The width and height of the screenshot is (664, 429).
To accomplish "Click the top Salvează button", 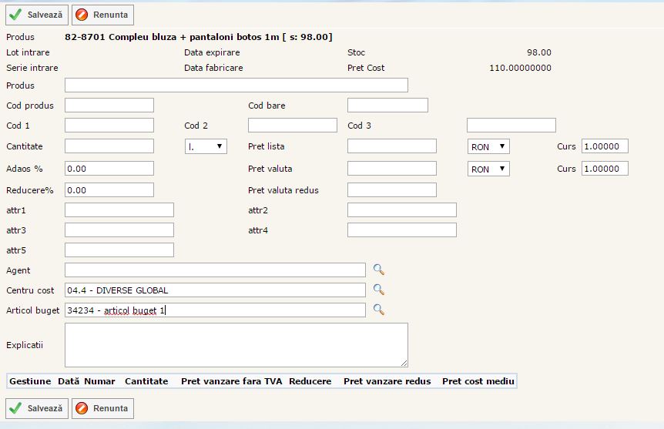I will (x=37, y=15).
